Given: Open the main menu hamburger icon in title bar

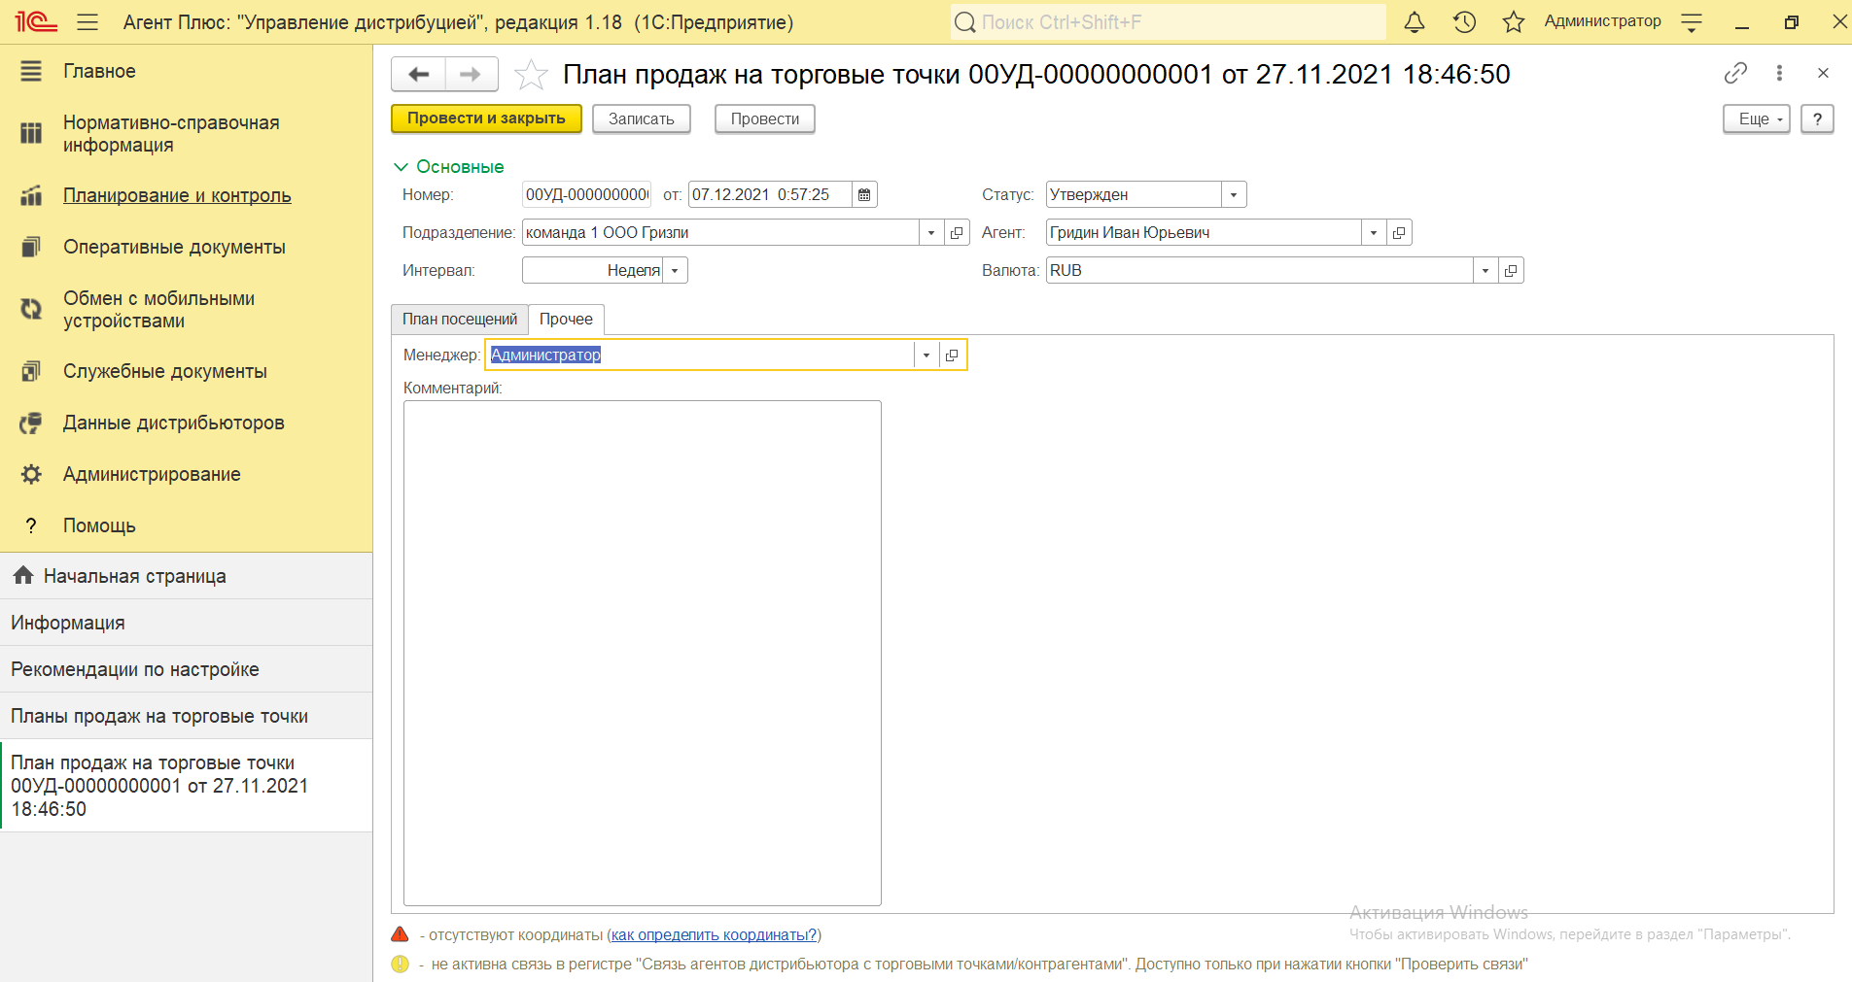Looking at the screenshot, I should [x=87, y=21].
